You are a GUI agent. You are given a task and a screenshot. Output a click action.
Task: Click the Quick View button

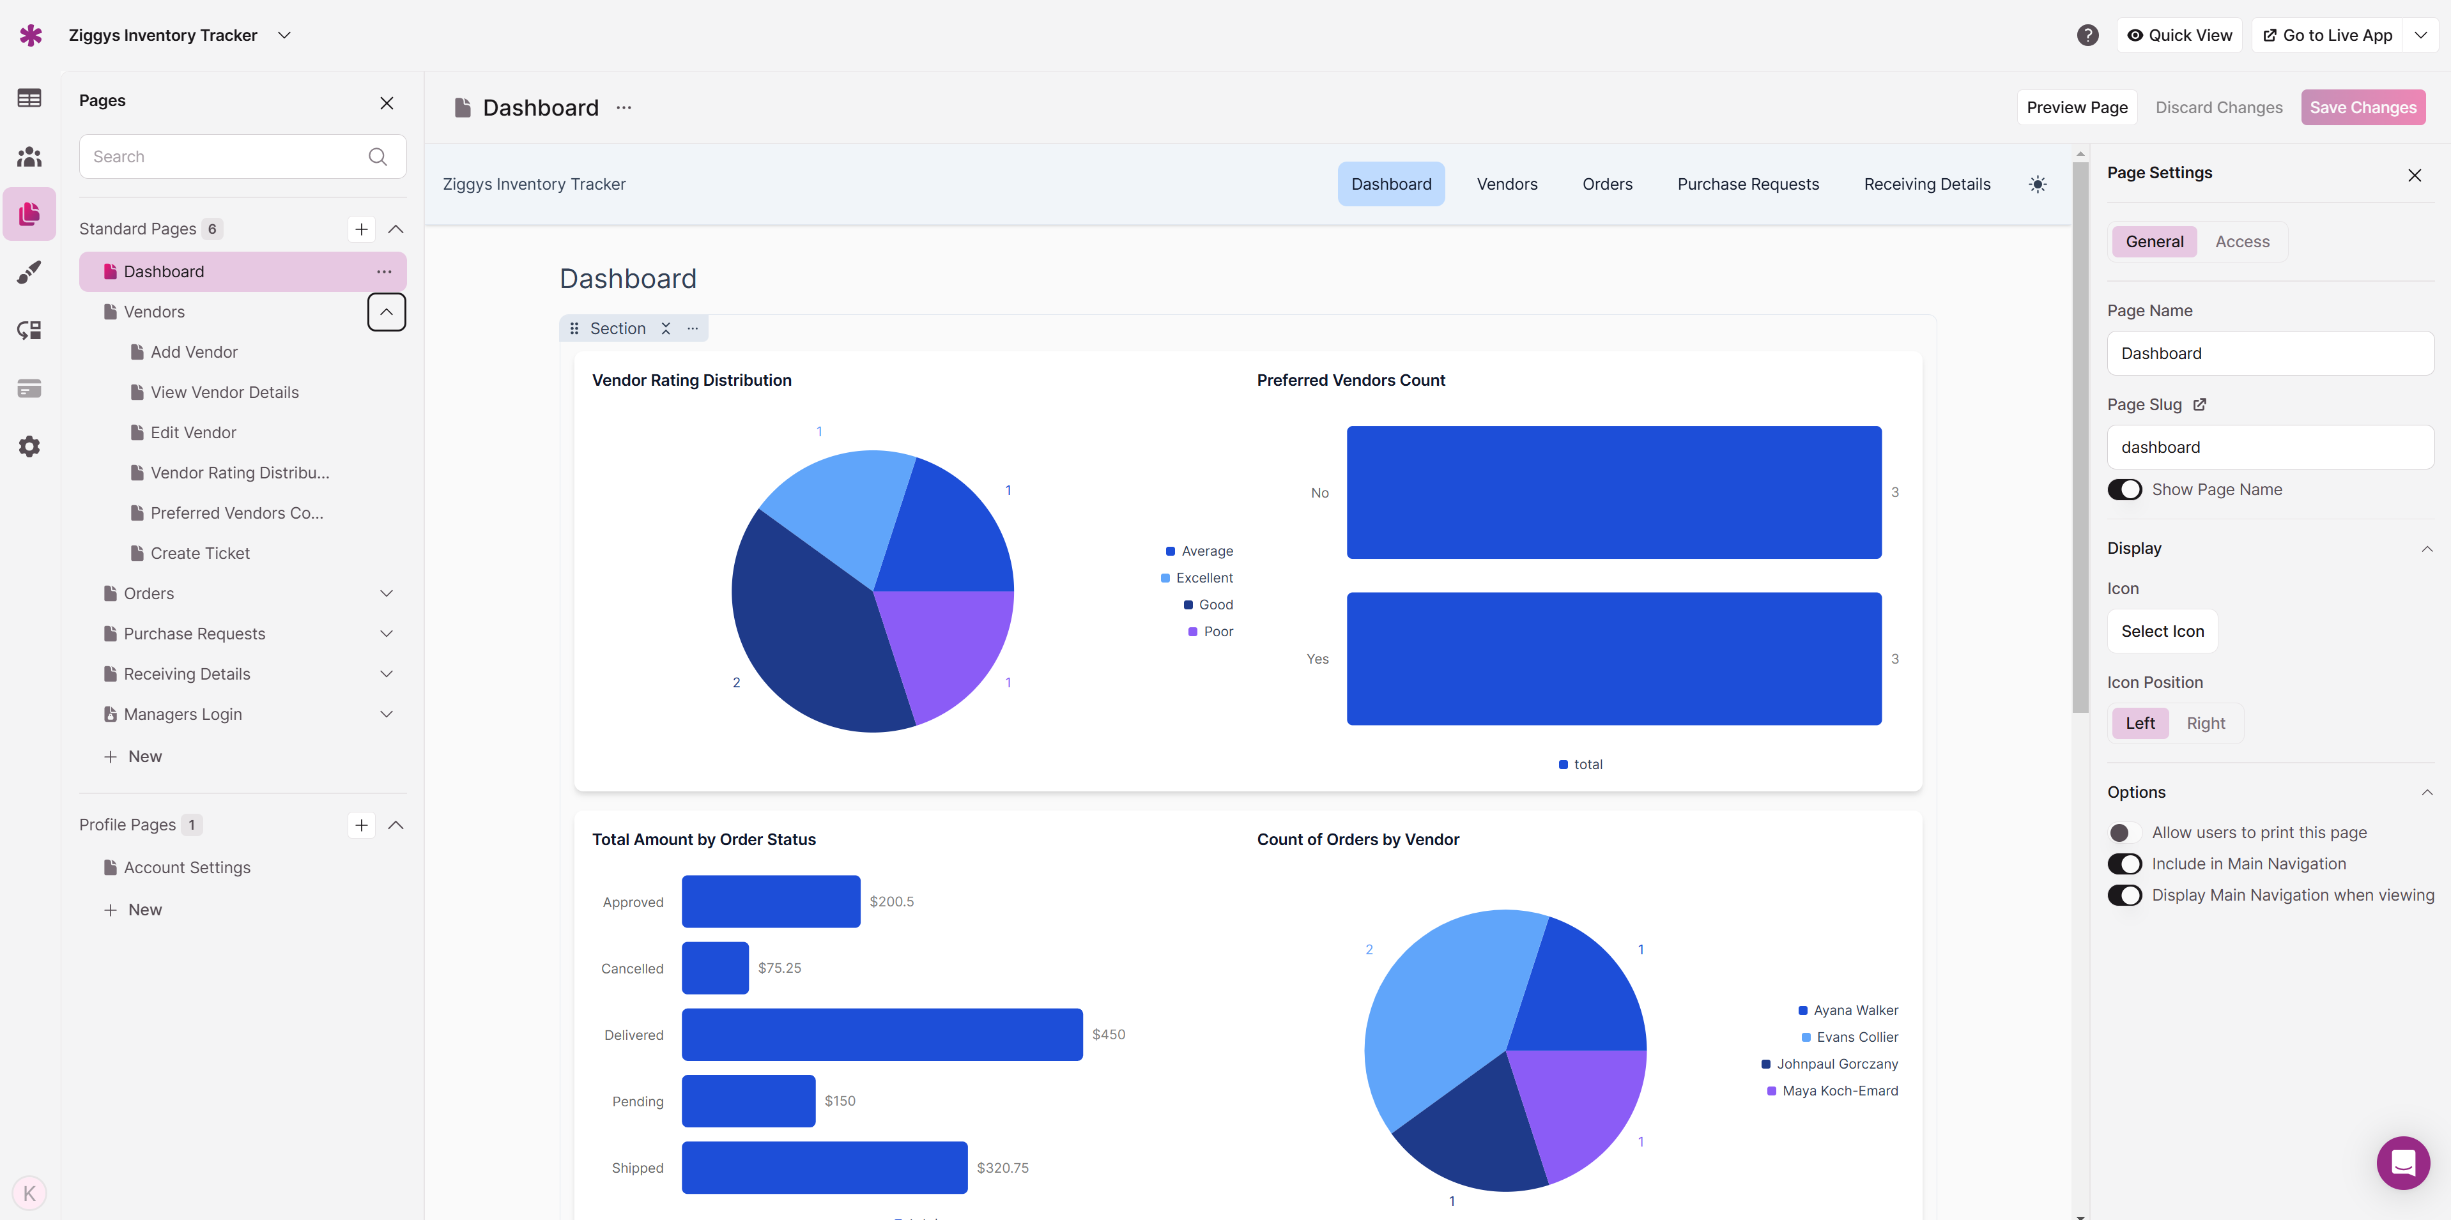(2179, 35)
